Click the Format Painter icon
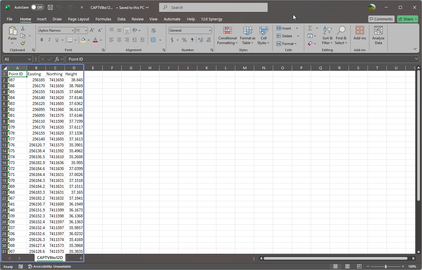This screenshot has height=270, width=422. [23, 43]
